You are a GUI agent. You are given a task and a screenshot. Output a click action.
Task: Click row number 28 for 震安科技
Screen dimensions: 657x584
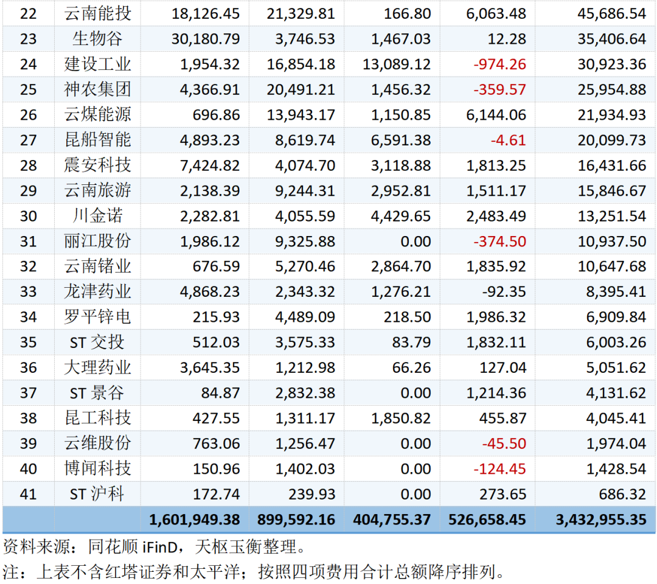pos(28,165)
